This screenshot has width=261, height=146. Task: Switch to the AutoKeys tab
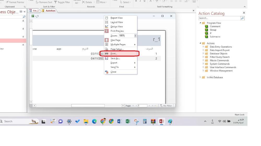click(x=49, y=11)
